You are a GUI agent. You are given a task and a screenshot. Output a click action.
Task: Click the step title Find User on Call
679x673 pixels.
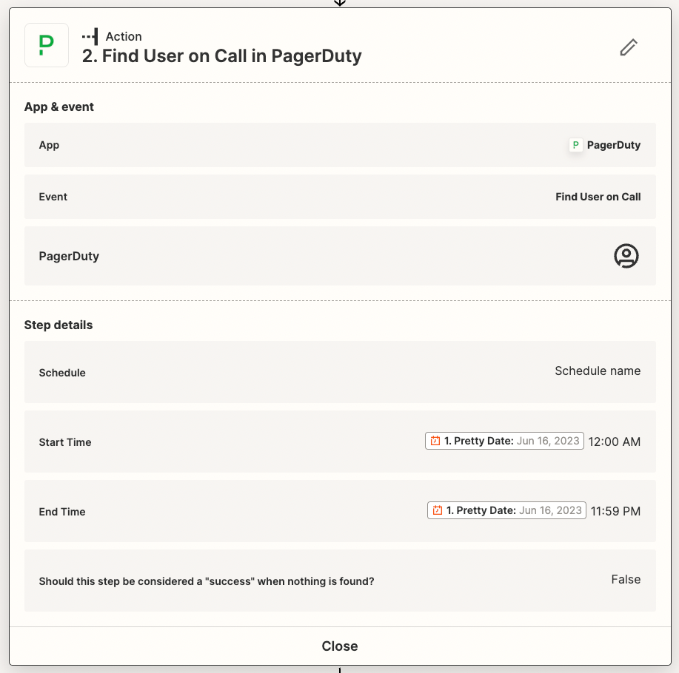tap(222, 57)
